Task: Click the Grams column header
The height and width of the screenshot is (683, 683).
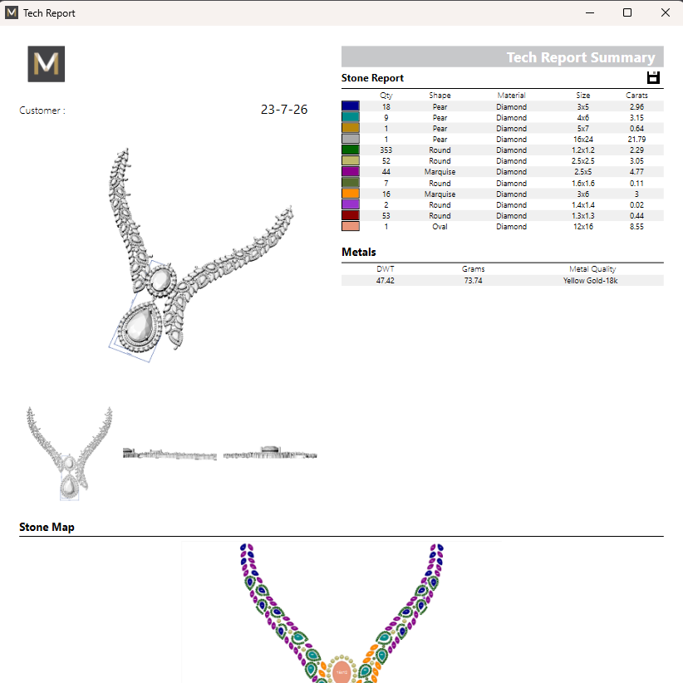Action: click(x=473, y=269)
